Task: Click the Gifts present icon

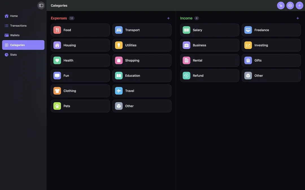Action: tap(248, 60)
